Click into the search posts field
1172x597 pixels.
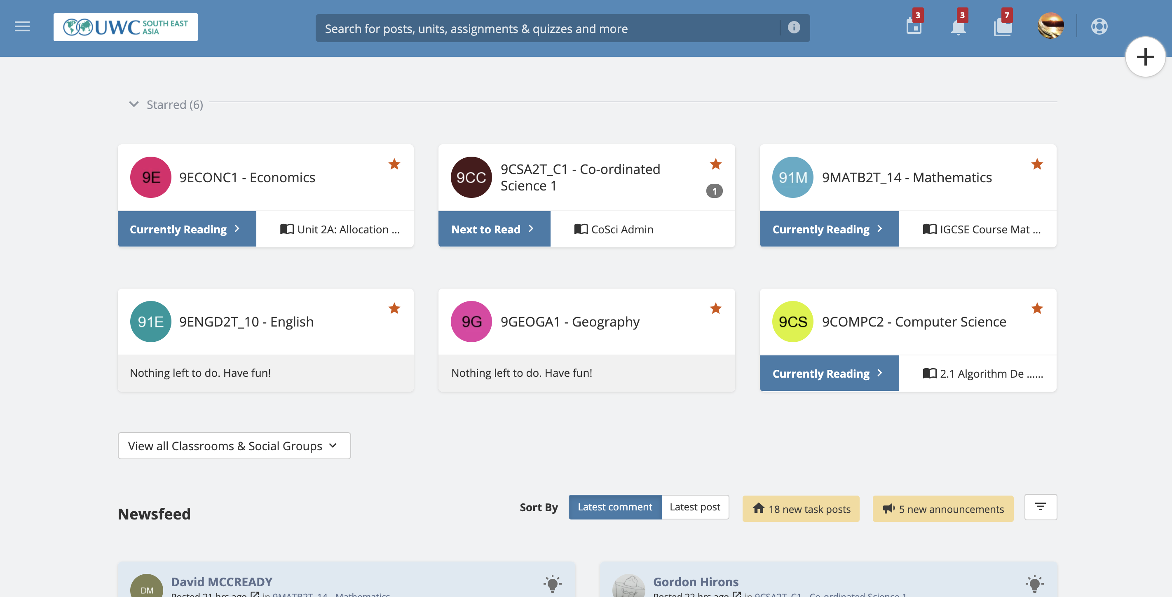[546, 28]
